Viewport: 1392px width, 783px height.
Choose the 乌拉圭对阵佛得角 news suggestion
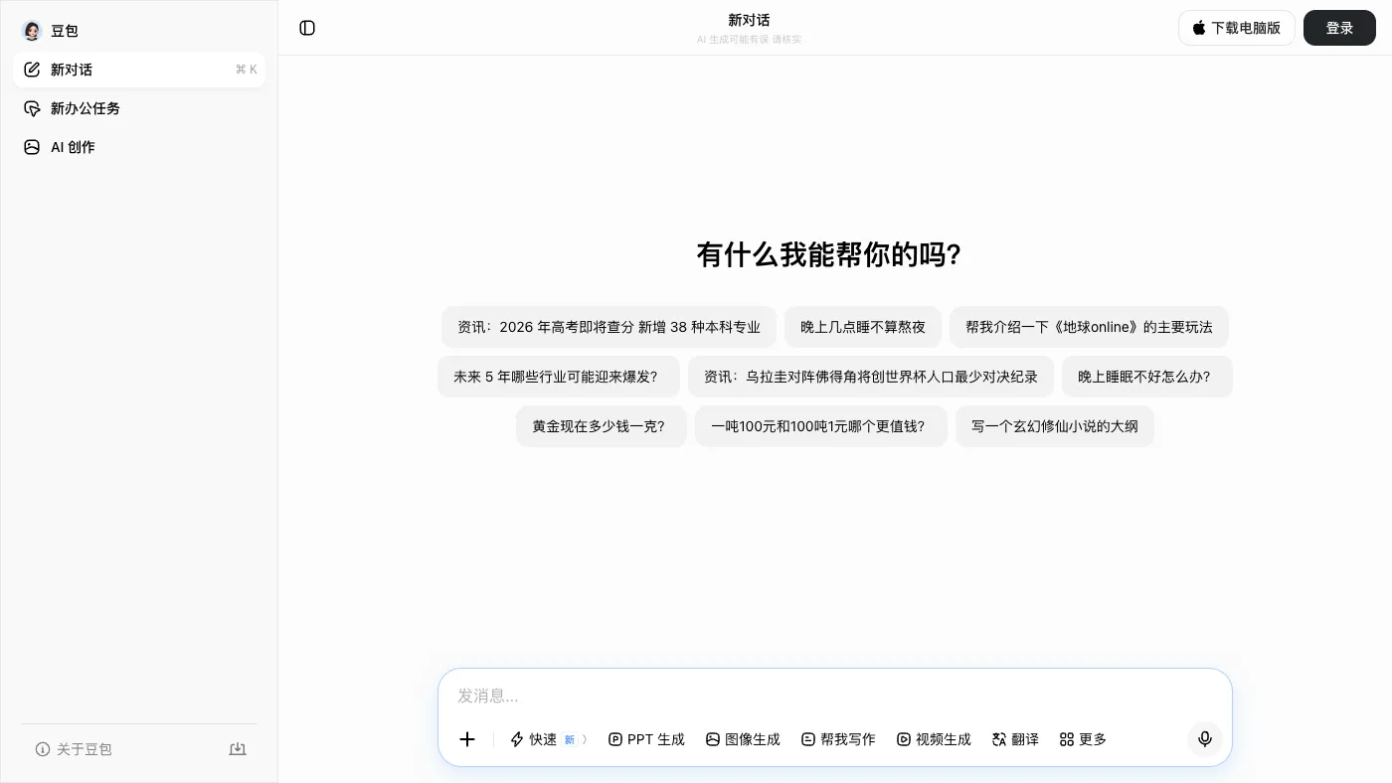pos(871,377)
